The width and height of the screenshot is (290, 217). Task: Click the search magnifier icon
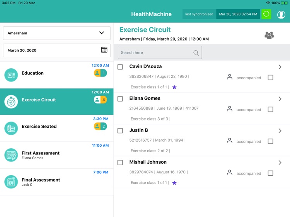pos(196,53)
